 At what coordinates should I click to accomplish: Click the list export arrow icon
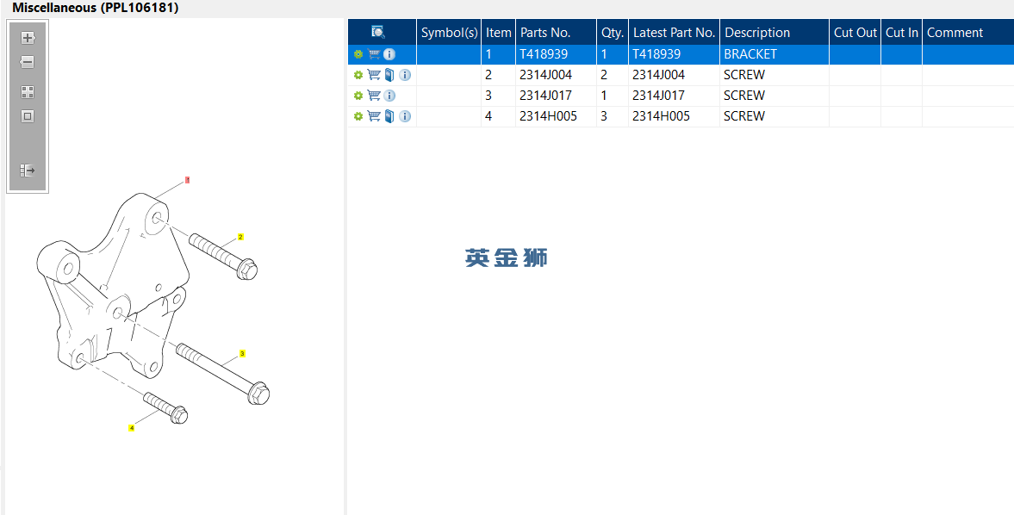coord(28,171)
